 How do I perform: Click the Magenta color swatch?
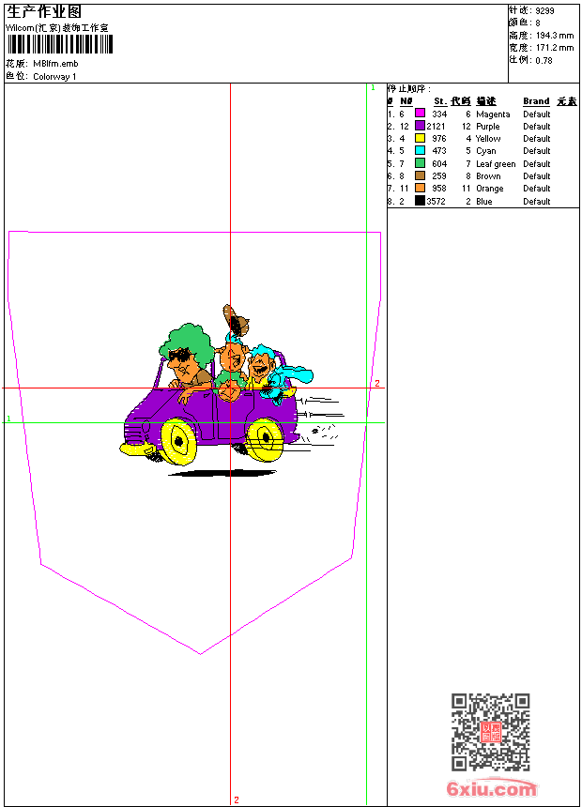[420, 114]
